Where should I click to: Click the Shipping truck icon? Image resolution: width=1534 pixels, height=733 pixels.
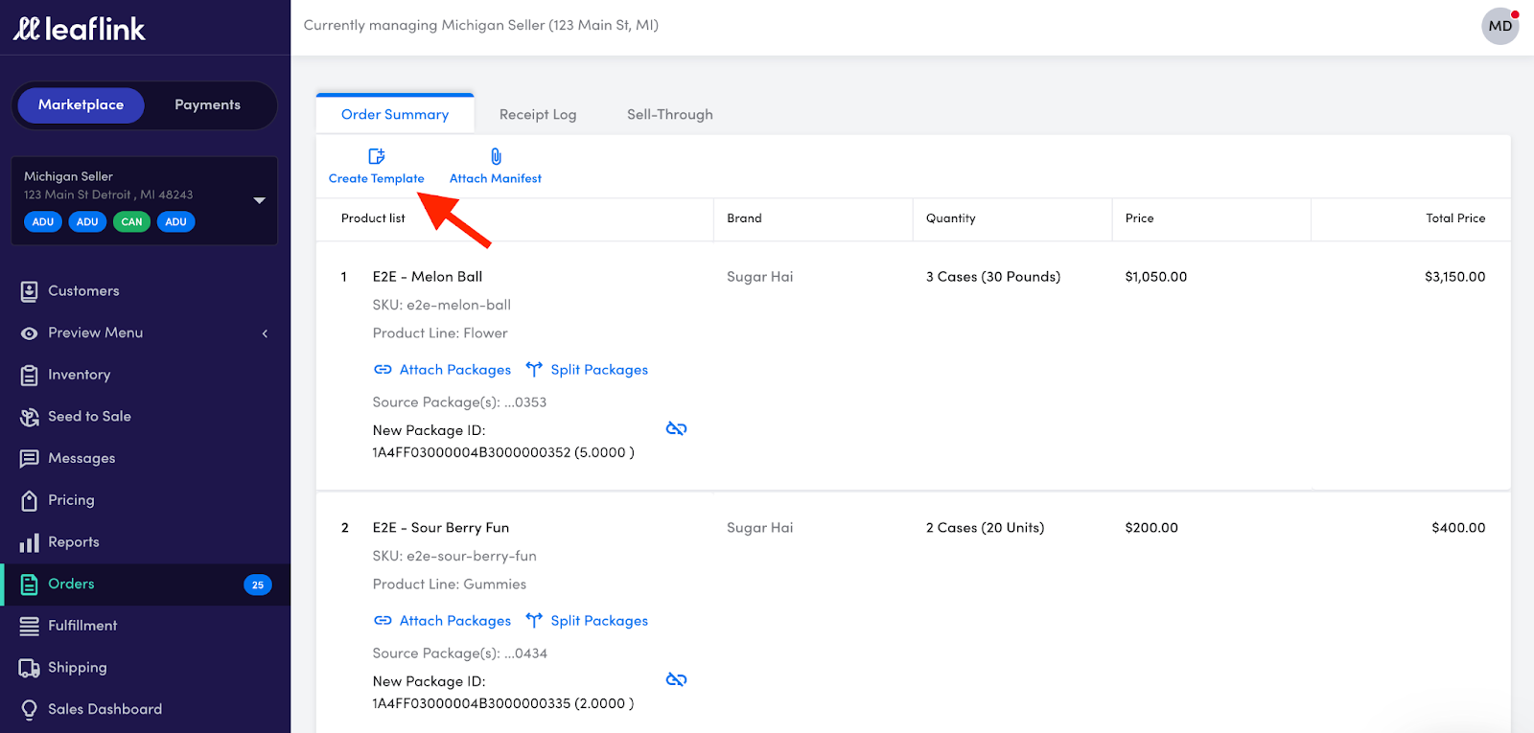pos(30,668)
